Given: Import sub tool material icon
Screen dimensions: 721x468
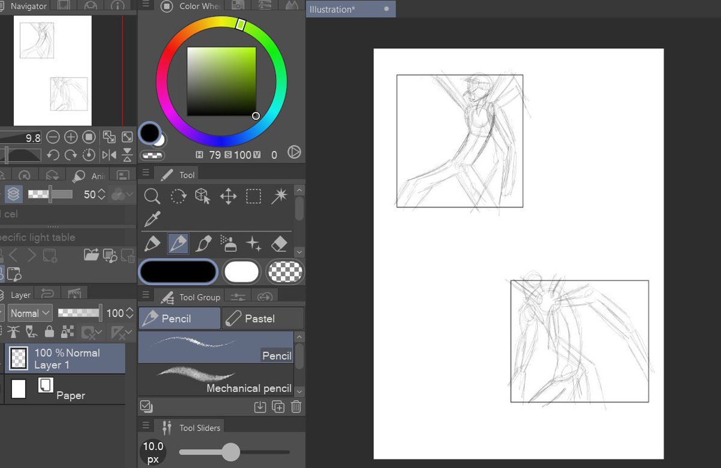Looking at the screenshot, I should (x=260, y=407).
